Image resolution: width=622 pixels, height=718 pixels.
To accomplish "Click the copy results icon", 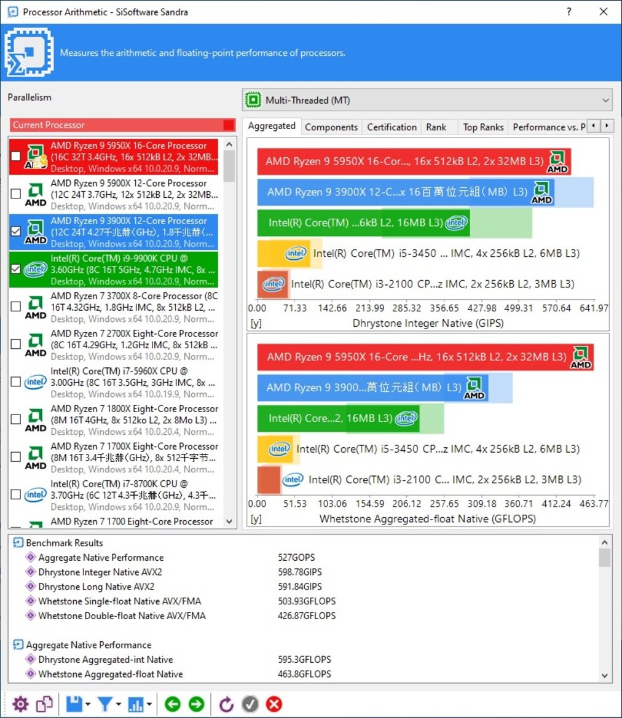I will 44,704.
